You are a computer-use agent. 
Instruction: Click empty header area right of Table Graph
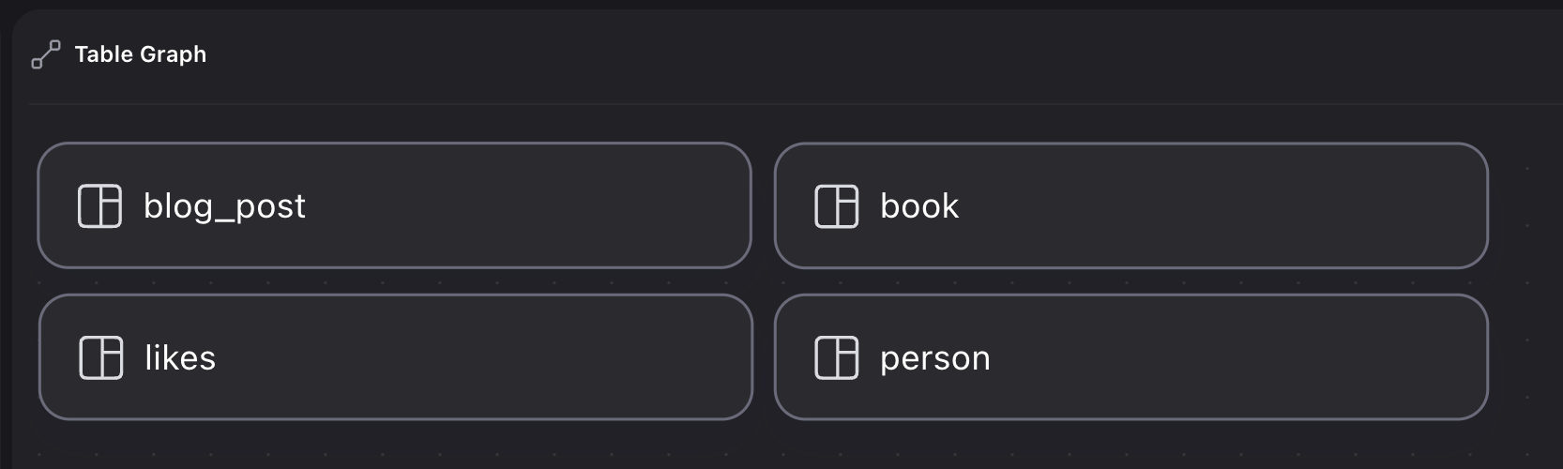pyautogui.click(x=844, y=54)
